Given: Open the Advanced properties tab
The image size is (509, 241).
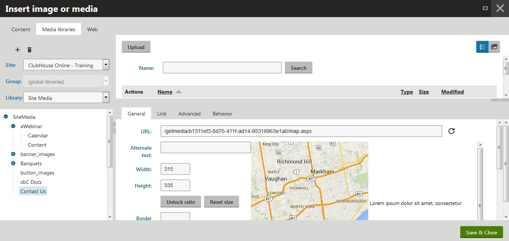Looking at the screenshot, I should [189, 114].
